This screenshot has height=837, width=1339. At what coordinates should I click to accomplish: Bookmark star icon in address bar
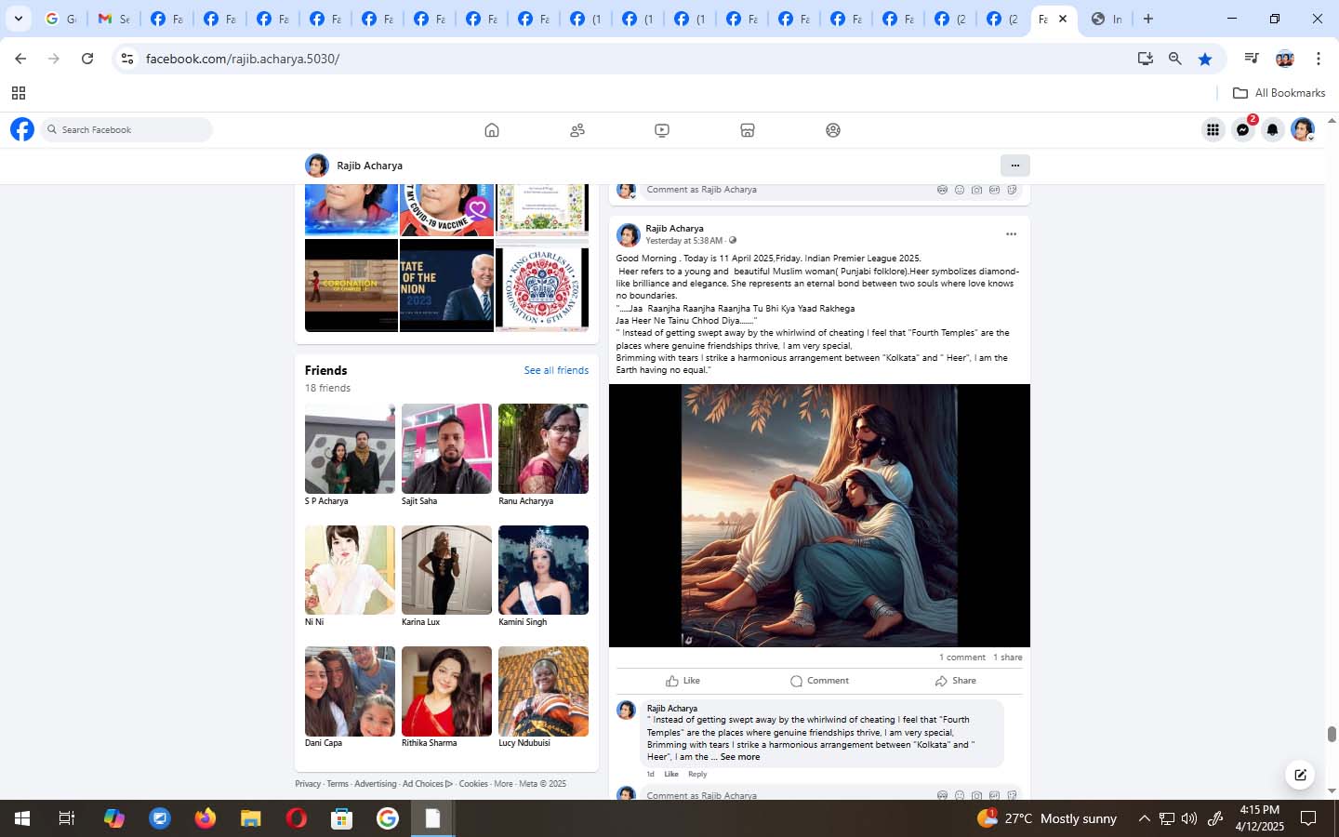(x=1205, y=59)
